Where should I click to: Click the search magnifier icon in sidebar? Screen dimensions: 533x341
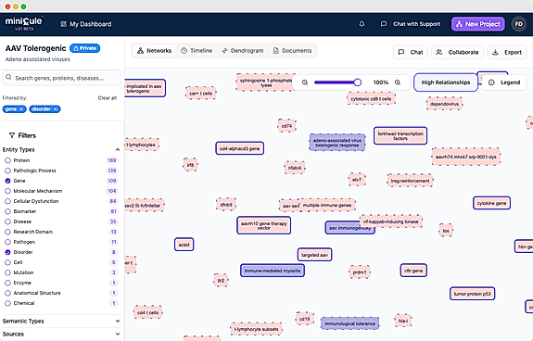pos(9,78)
